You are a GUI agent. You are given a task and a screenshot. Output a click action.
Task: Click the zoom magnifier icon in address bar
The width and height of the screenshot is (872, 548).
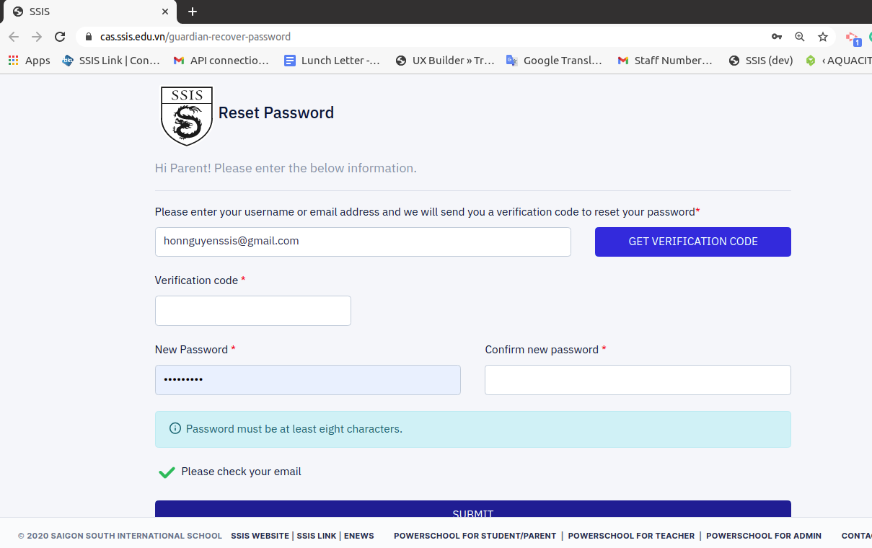click(x=800, y=37)
